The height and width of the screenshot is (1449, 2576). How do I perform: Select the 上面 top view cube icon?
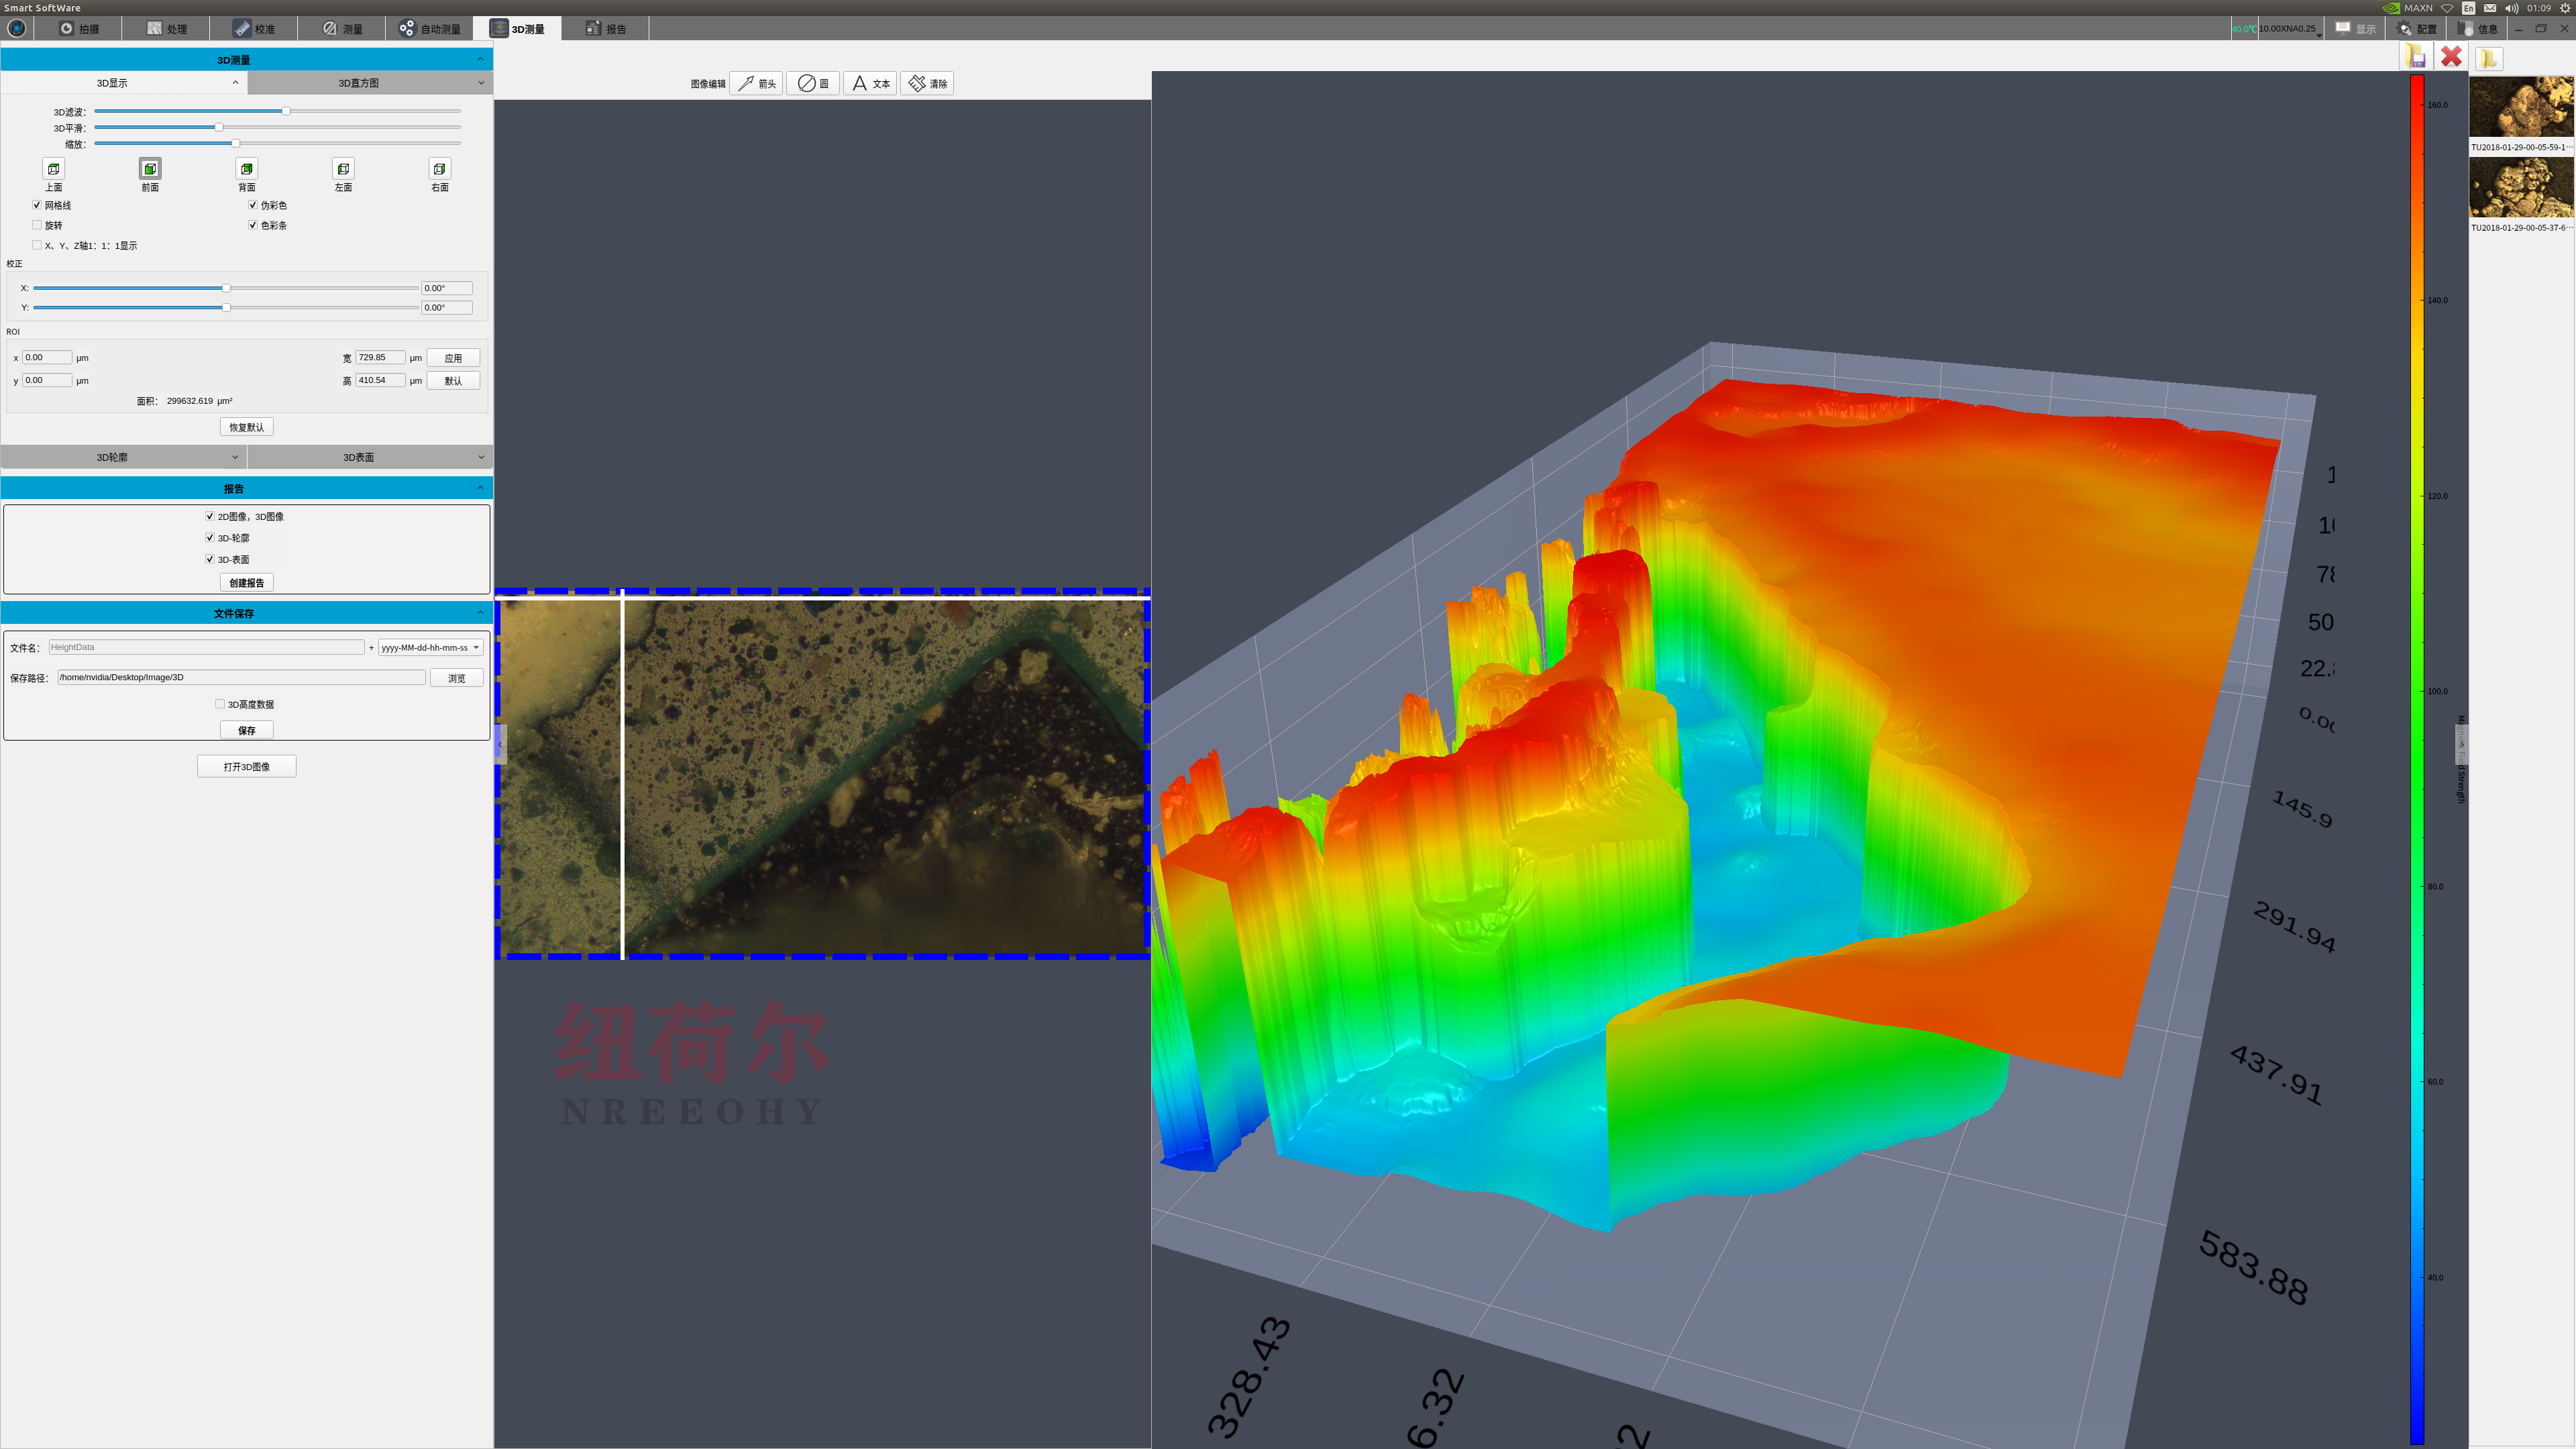(54, 169)
